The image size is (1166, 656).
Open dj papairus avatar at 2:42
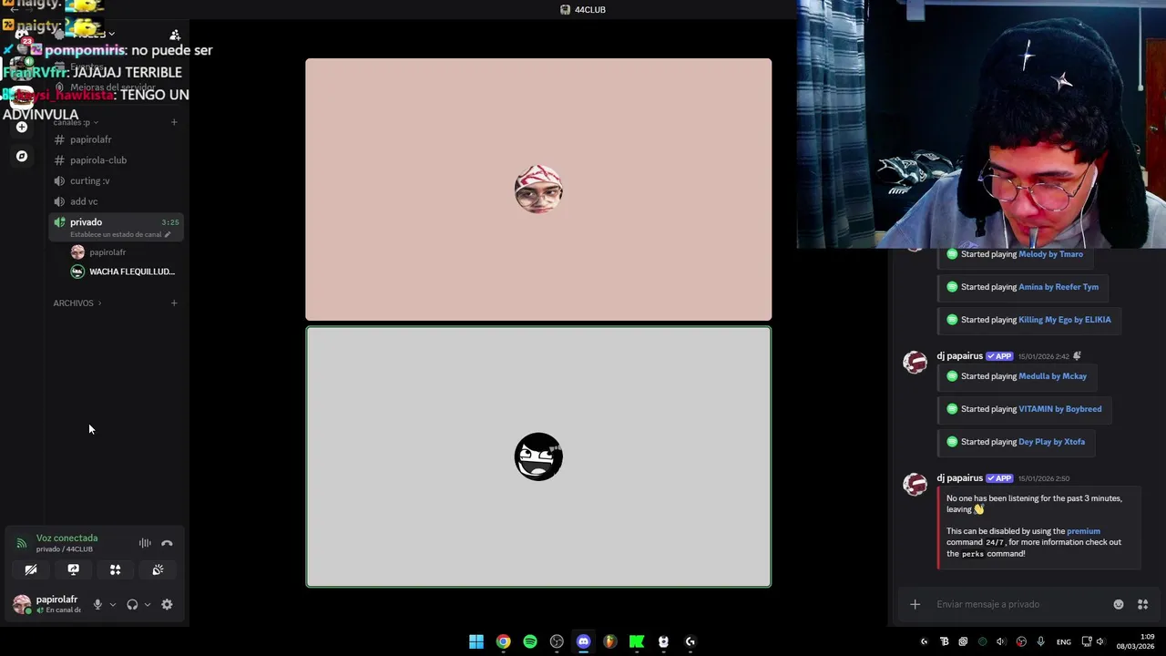[x=915, y=362]
